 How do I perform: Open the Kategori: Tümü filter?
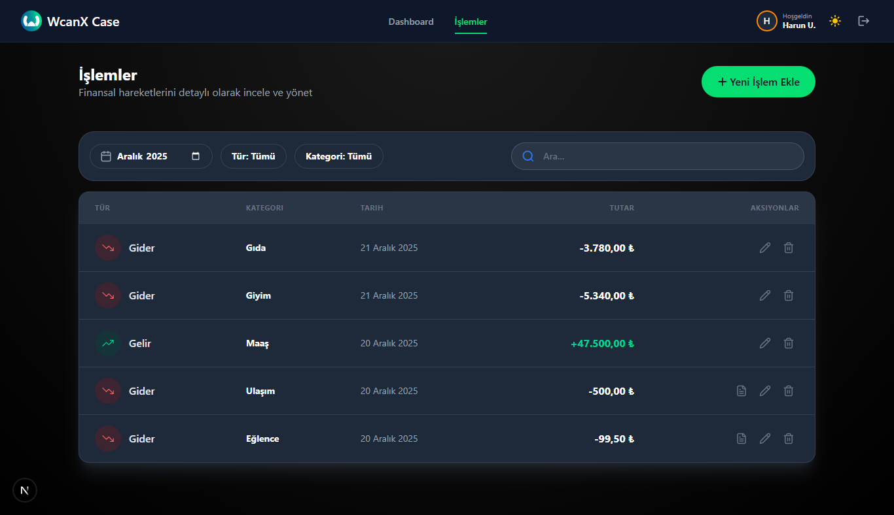pyautogui.click(x=338, y=156)
